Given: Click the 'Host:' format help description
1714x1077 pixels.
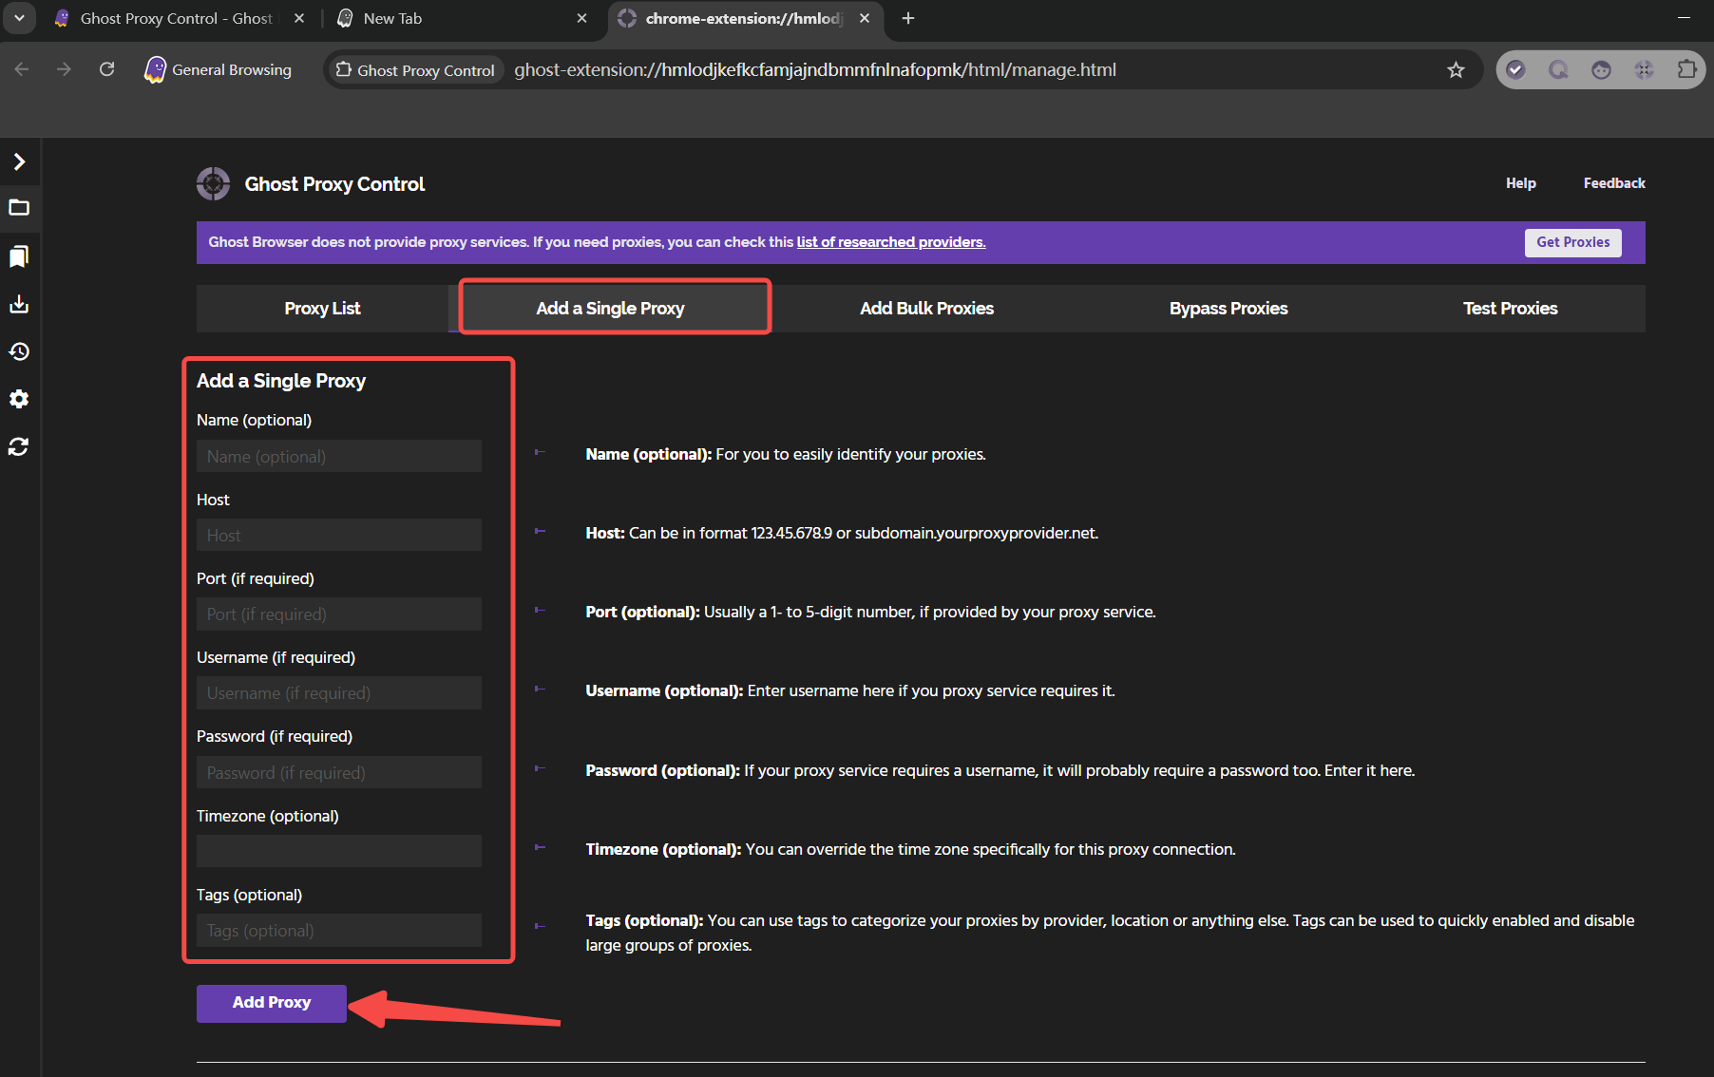Looking at the screenshot, I should pyautogui.click(x=842, y=533).
